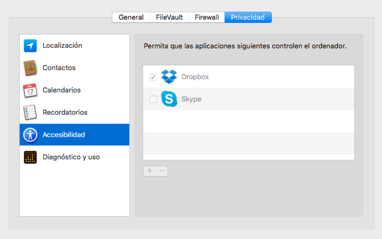Viewport: 382px width, 239px height.
Task: Select the Privacidad tab
Action: [x=248, y=17]
